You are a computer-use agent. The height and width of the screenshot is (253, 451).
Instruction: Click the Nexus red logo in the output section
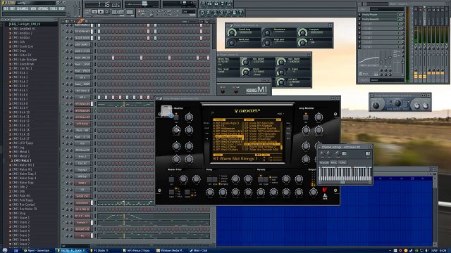(x=324, y=190)
